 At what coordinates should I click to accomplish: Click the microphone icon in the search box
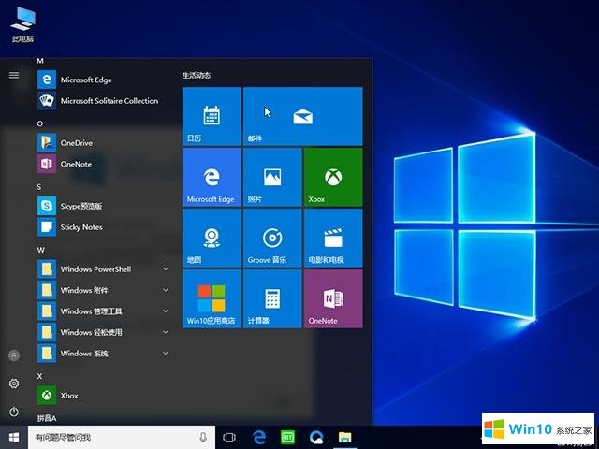(x=203, y=437)
